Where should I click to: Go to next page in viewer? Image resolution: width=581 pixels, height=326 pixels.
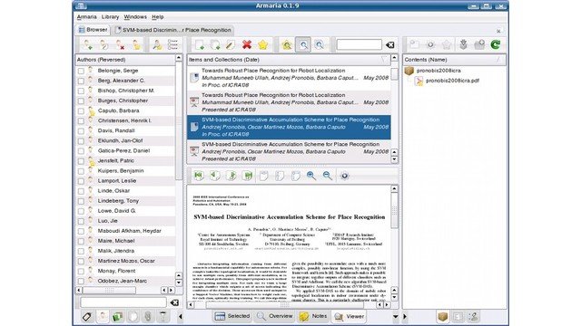[x=231, y=176]
